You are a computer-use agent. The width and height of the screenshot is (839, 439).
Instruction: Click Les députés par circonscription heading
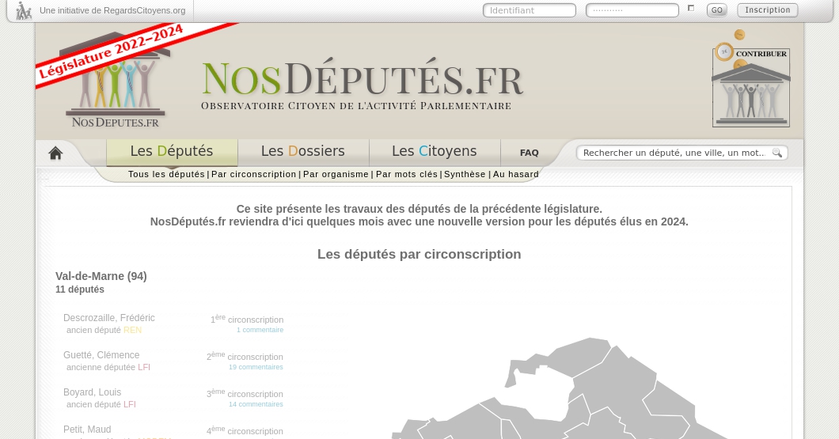(419, 254)
